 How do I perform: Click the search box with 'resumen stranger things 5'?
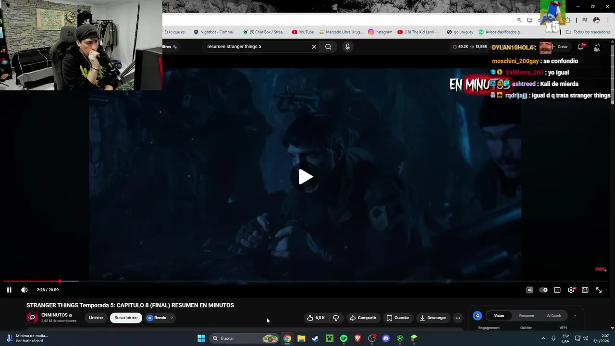click(x=257, y=47)
